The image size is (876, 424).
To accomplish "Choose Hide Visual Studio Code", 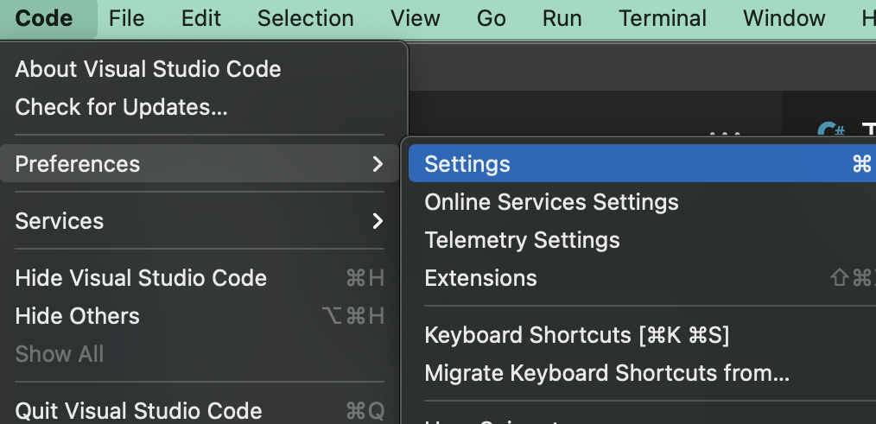I will 200,278.
